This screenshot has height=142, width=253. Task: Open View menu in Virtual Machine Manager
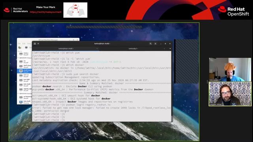[x=29, y=44]
